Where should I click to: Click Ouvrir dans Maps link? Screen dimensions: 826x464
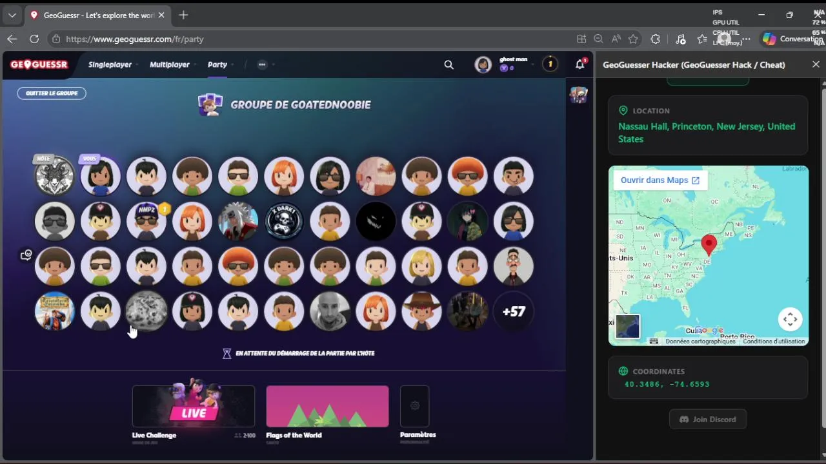[x=660, y=180]
